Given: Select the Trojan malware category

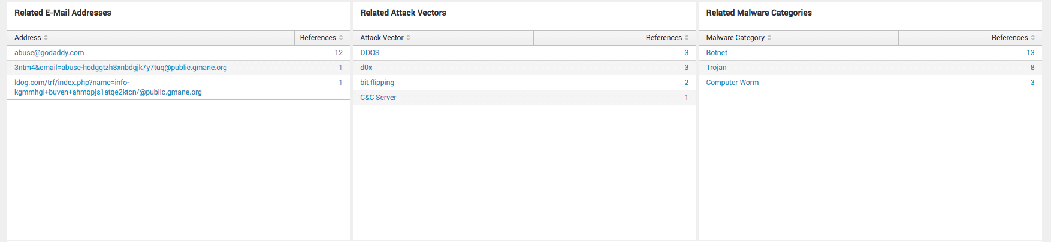Looking at the screenshot, I should point(716,68).
